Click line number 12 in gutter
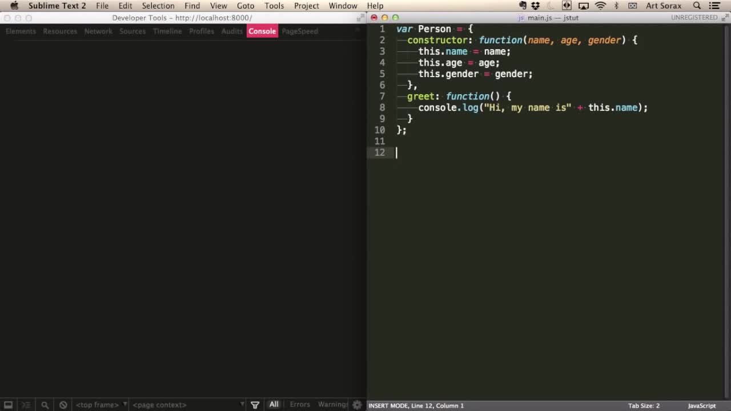Viewport: 731px width, 411px height. (380, 152)
